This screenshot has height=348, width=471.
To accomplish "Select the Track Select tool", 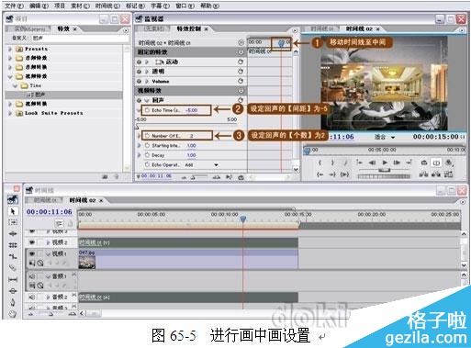I will tap(13, 222).
